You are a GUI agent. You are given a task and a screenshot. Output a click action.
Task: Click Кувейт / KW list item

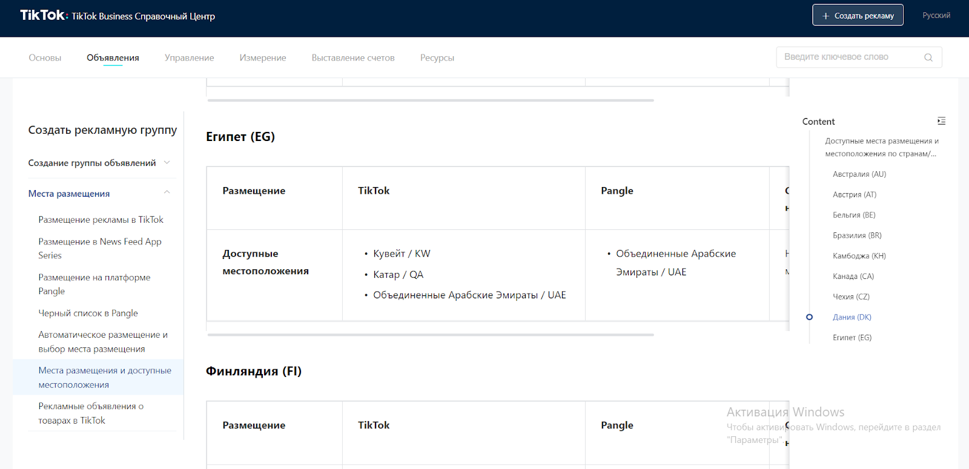coord(402,254)
